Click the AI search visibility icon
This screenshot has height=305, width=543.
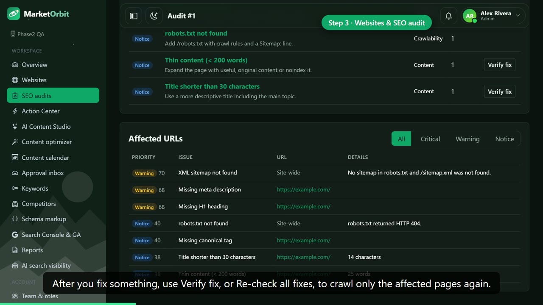[15, 266]
